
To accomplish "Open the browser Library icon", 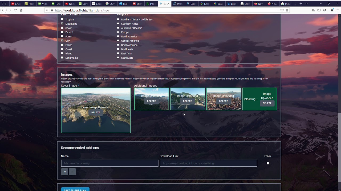I will pyautogui.click(x=313, y=10).
